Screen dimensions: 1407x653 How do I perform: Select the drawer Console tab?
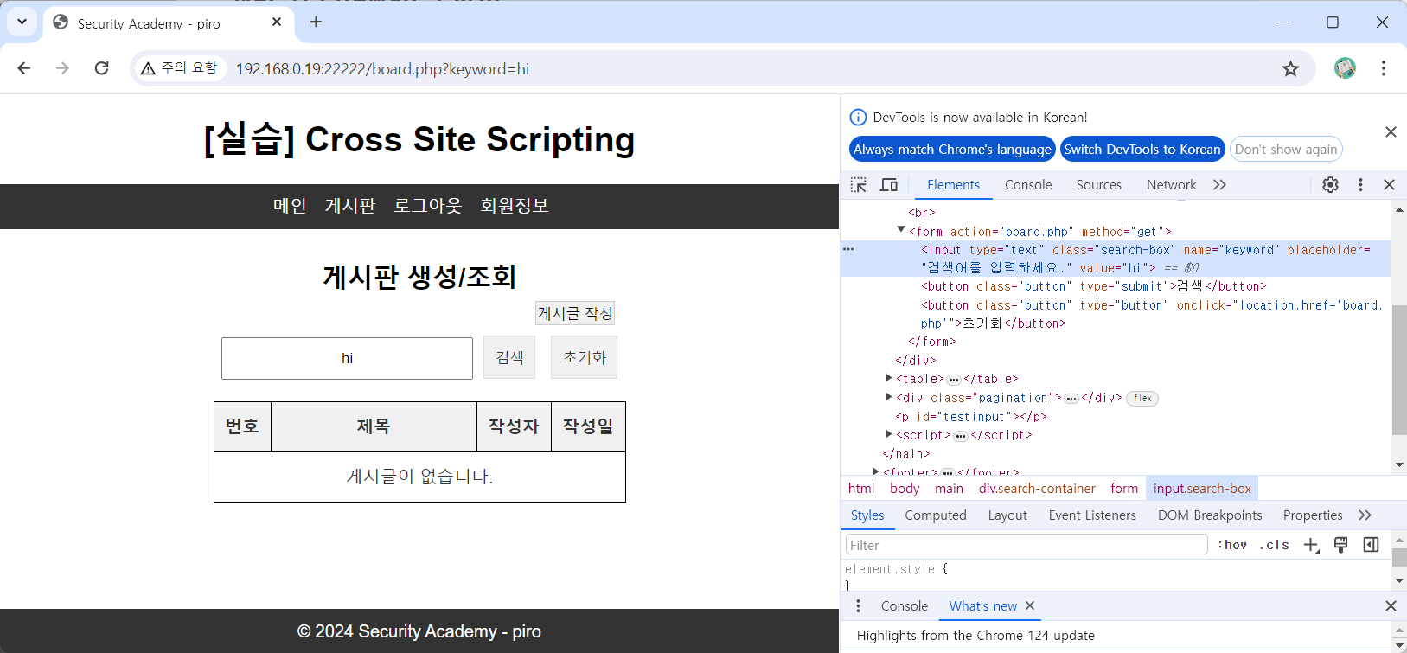coord(904,606)
